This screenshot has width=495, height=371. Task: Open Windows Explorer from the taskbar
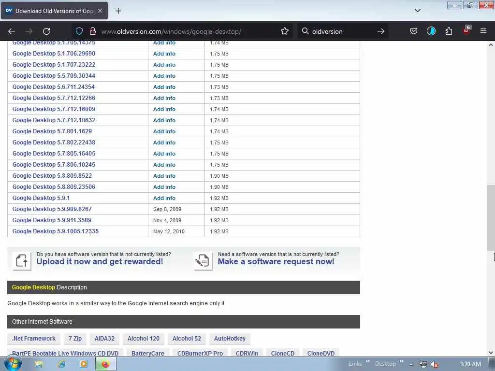(39, 364)
